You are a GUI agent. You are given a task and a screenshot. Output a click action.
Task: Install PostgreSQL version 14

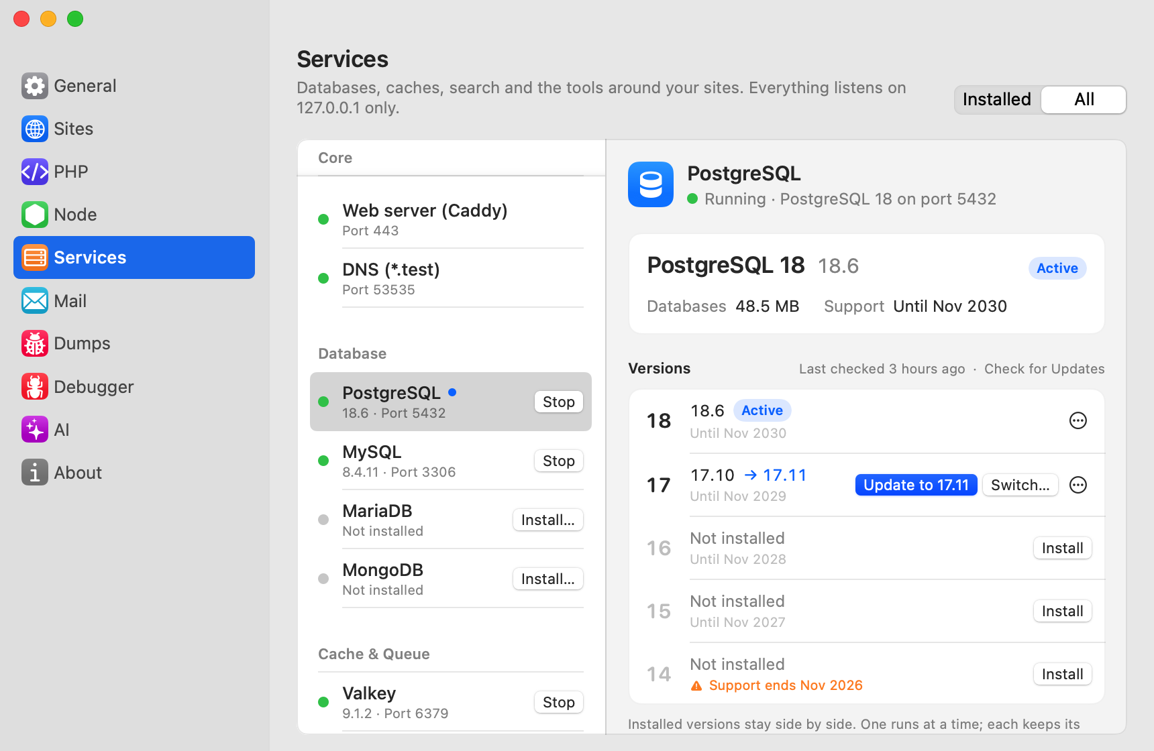1063,674
